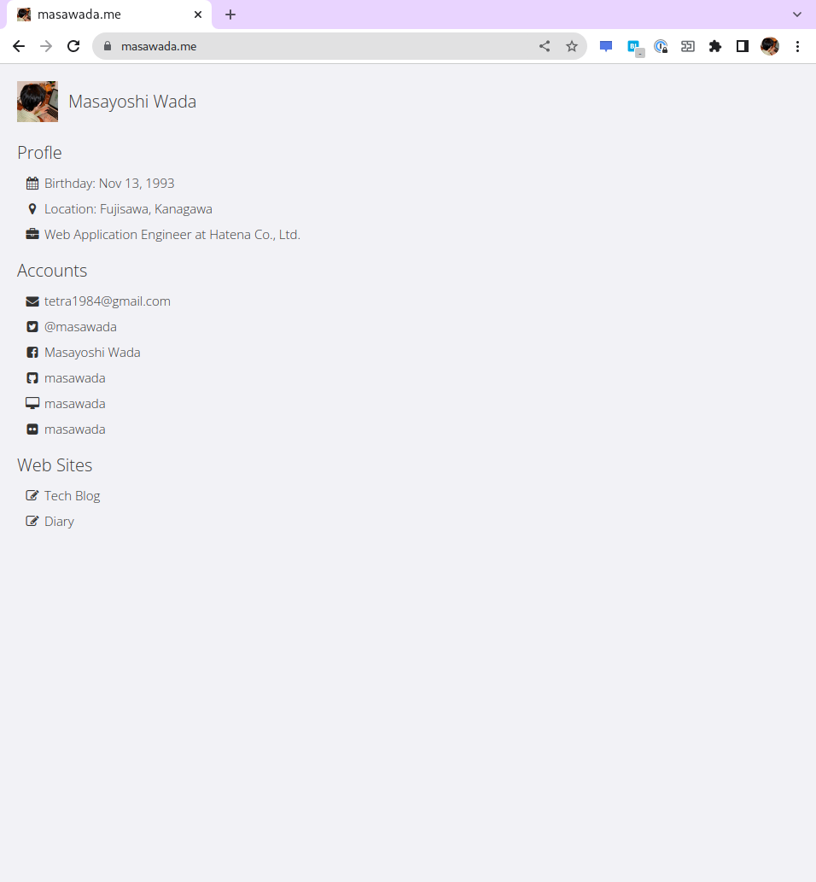Go back to the previous page
Screen dimensions: 816x882
point(19,46)
